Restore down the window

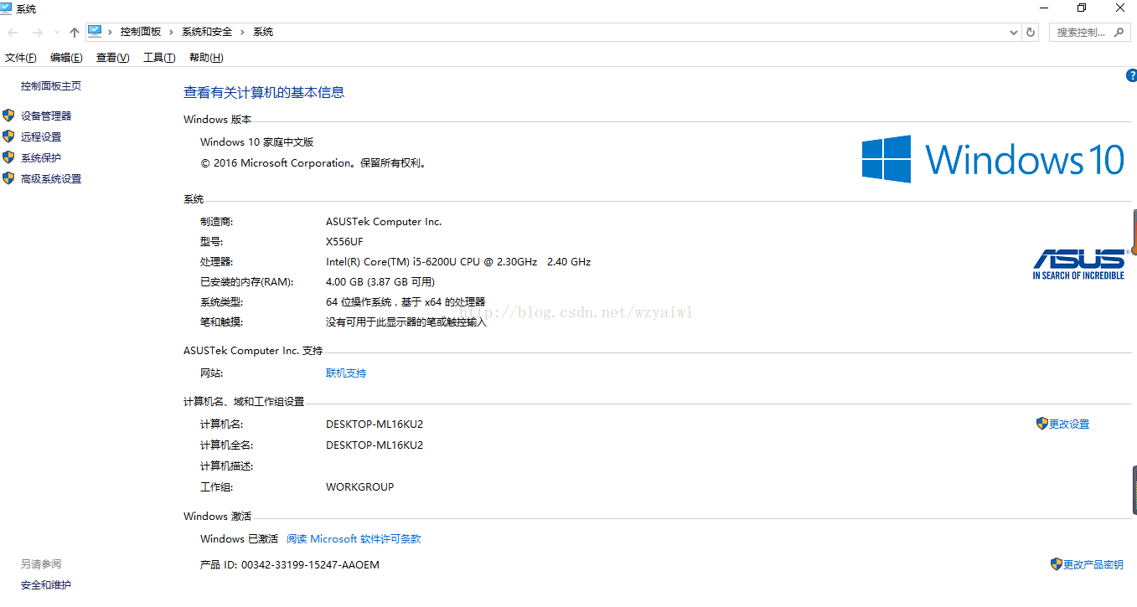click(1082, 8)
